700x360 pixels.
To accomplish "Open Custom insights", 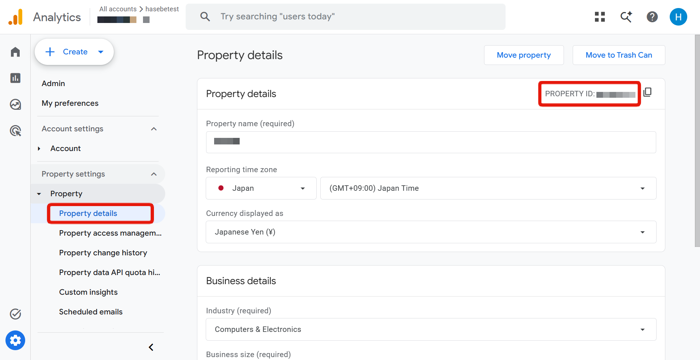I will [88, 292].
